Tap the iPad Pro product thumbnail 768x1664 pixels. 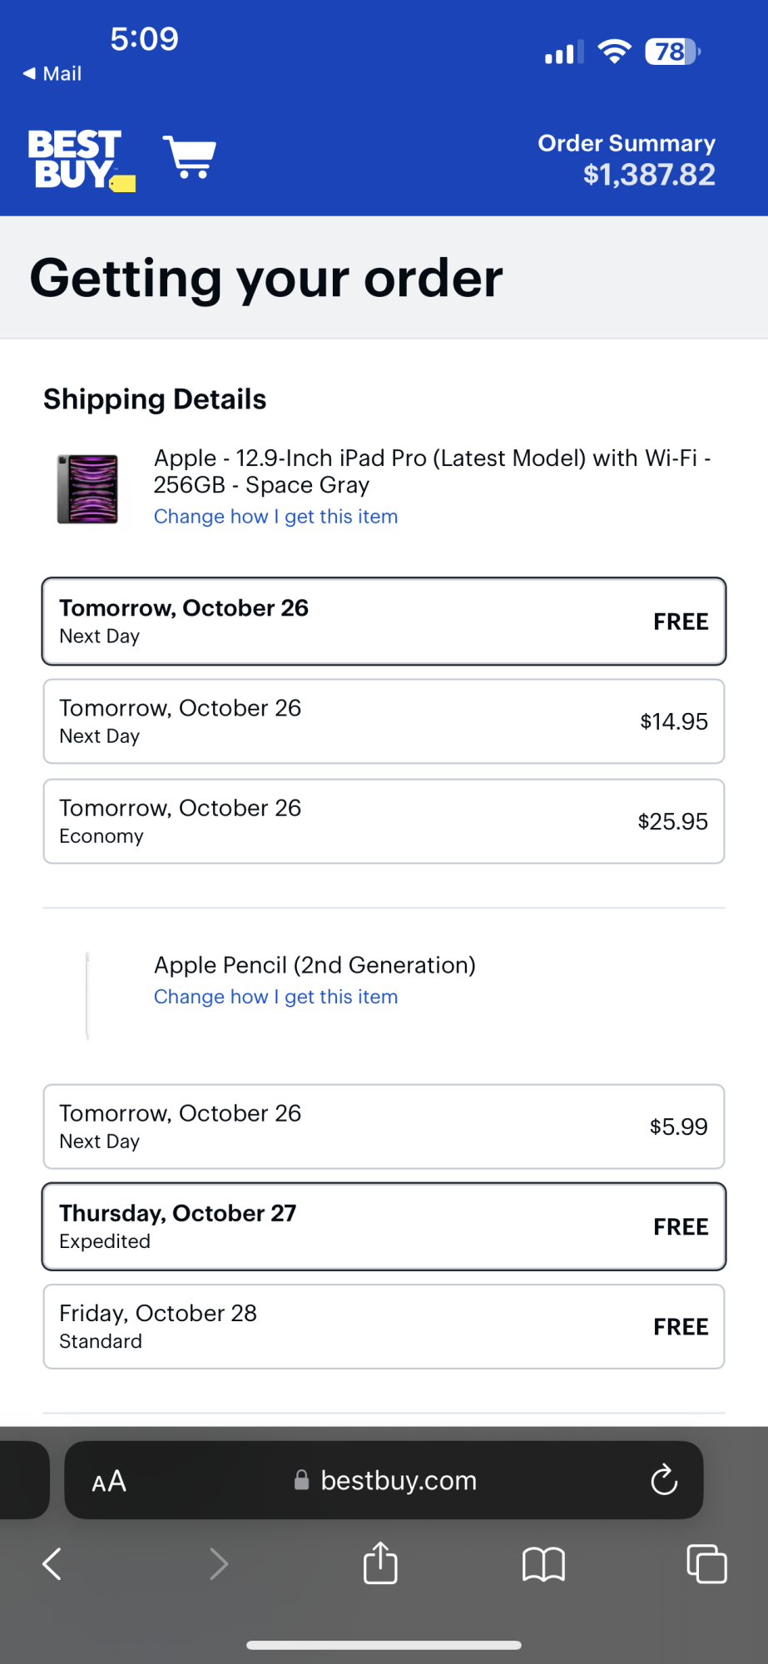tap(87, 488)
